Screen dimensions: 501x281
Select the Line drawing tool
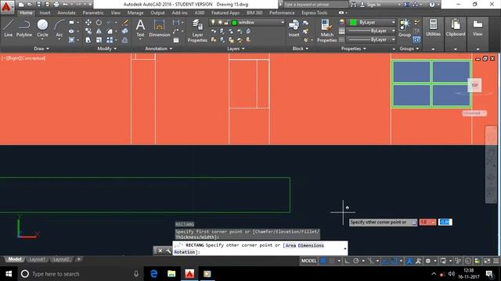[x=9, y=28]
